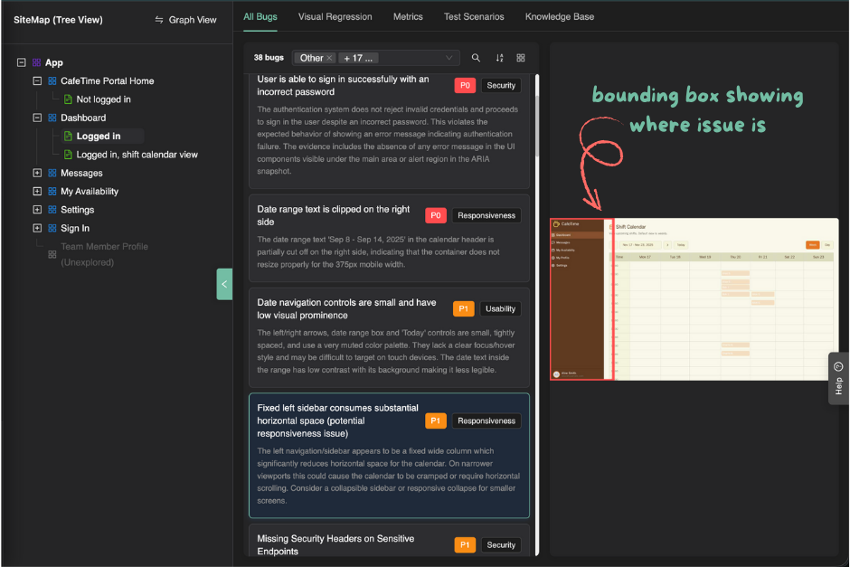
Task: Click the green sidebar collapse arrow
Action: [224, 284]
